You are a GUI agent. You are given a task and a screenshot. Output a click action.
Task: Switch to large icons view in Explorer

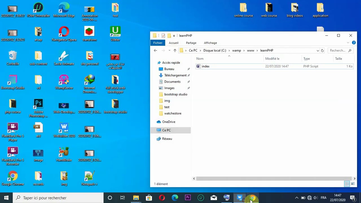tap(353, 184)
